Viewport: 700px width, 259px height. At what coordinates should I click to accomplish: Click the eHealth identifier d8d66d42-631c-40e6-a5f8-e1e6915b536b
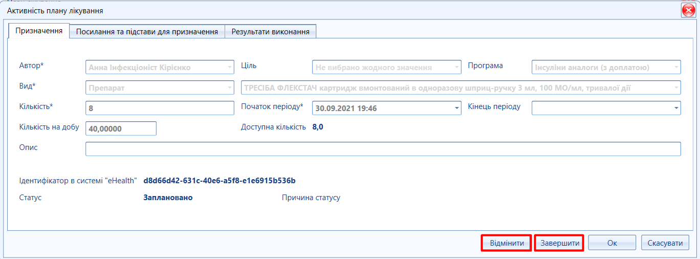pyautogui.click(x=220, y=181)
